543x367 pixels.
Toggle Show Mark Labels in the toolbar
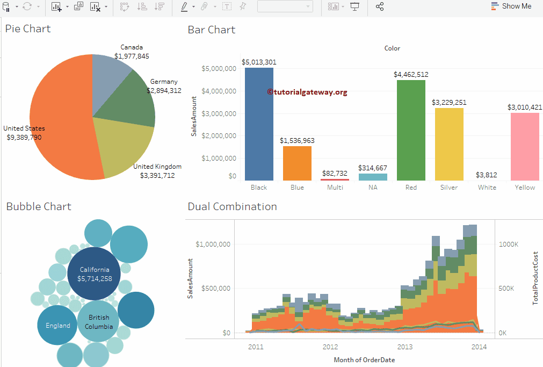point(227,6)
